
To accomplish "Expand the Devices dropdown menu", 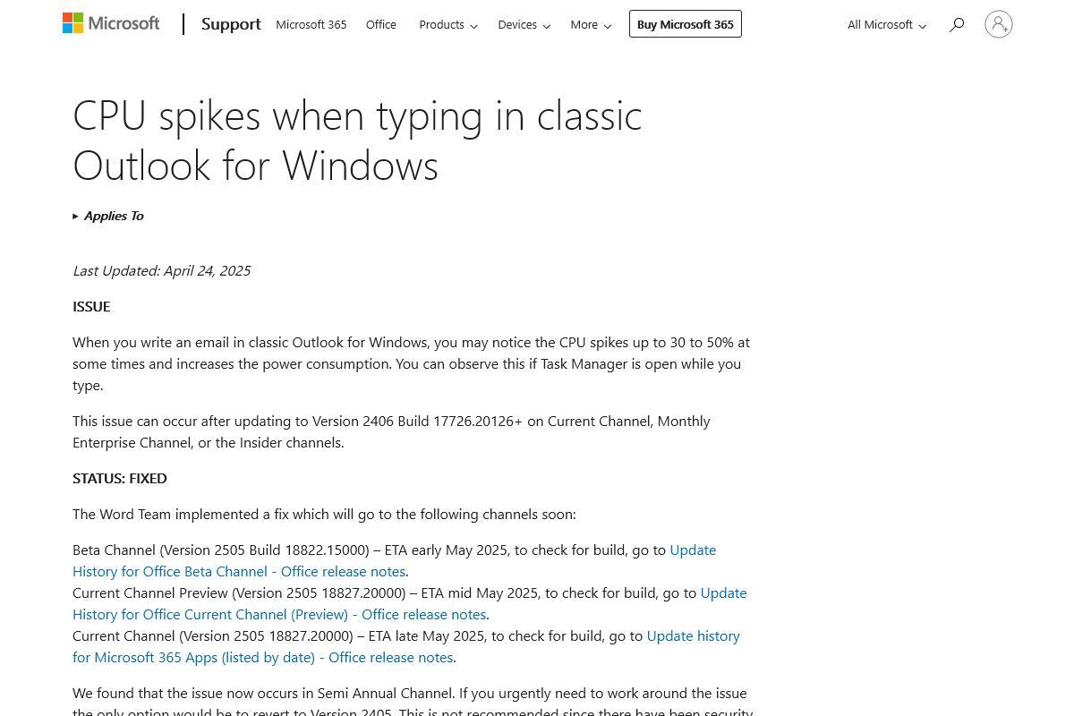I will click(x=524, y=25).
